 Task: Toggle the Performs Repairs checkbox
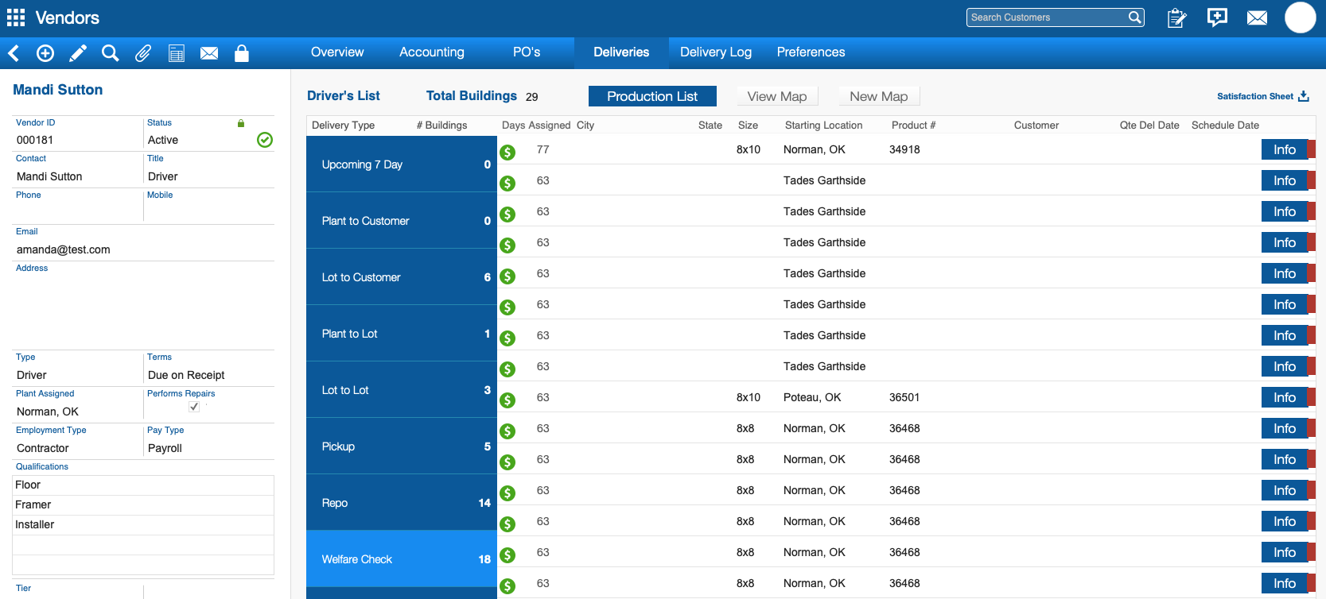[194, 407]
